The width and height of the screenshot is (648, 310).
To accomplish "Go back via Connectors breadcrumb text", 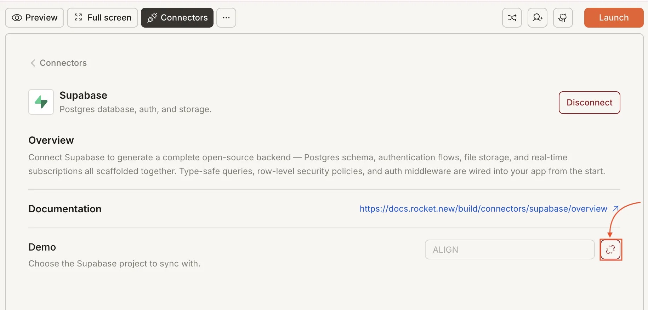I will click(63, 63).
